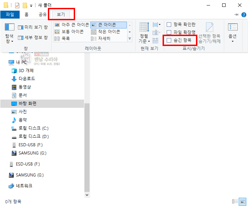The height and width of the screenshot is (206, 248).
Task: Minimize the 새 폴더 window
Action: pyautogui.click(x=208, y=5)
